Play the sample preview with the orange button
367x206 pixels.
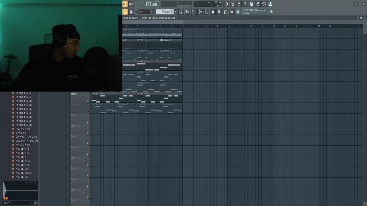5,198
